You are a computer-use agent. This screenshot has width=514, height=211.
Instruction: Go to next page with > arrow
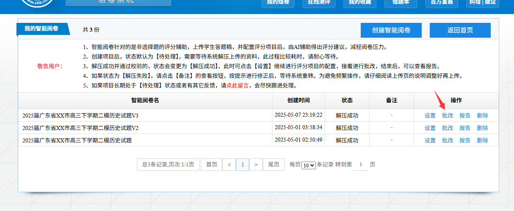coord(256,164)
